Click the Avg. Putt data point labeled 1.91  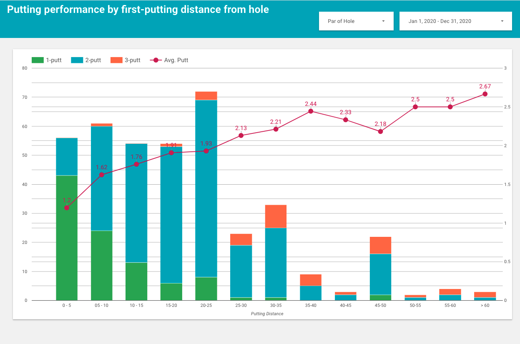click(171, 153)
